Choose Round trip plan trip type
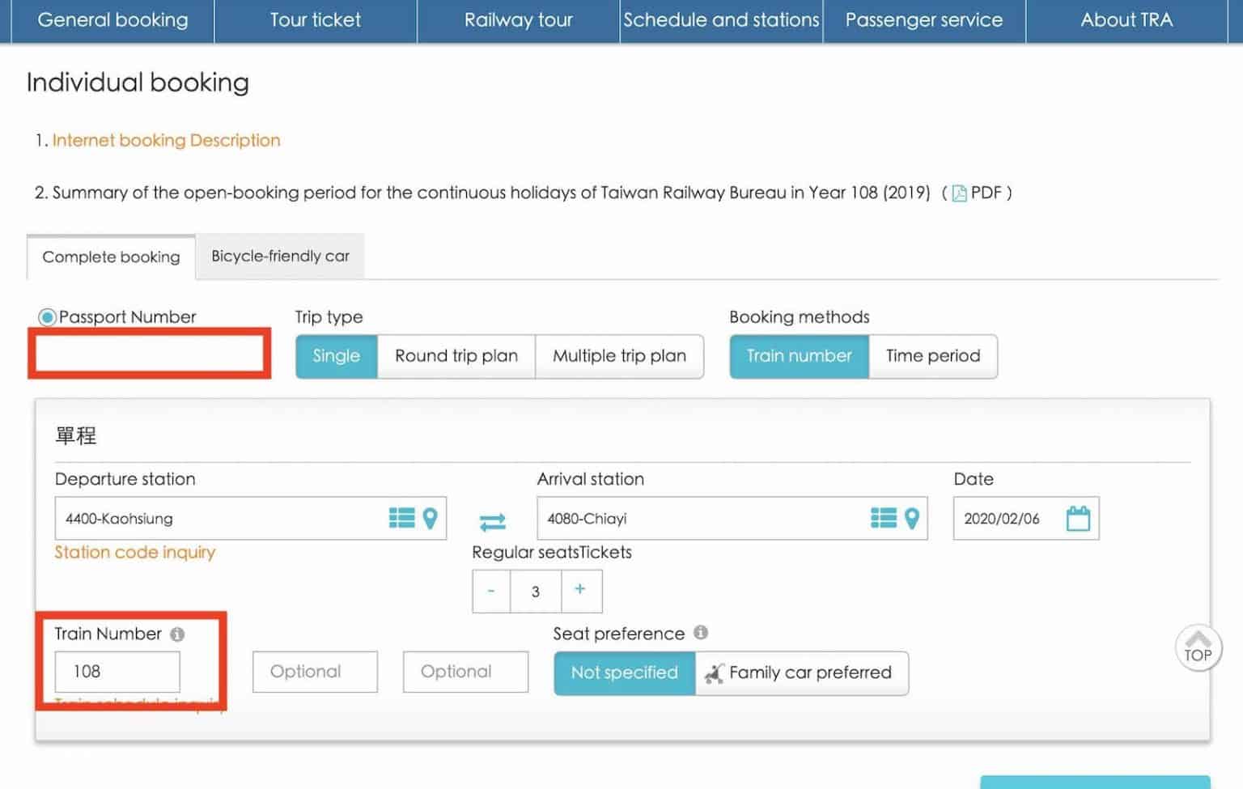The image size is (1243, 789). (456, 356)
